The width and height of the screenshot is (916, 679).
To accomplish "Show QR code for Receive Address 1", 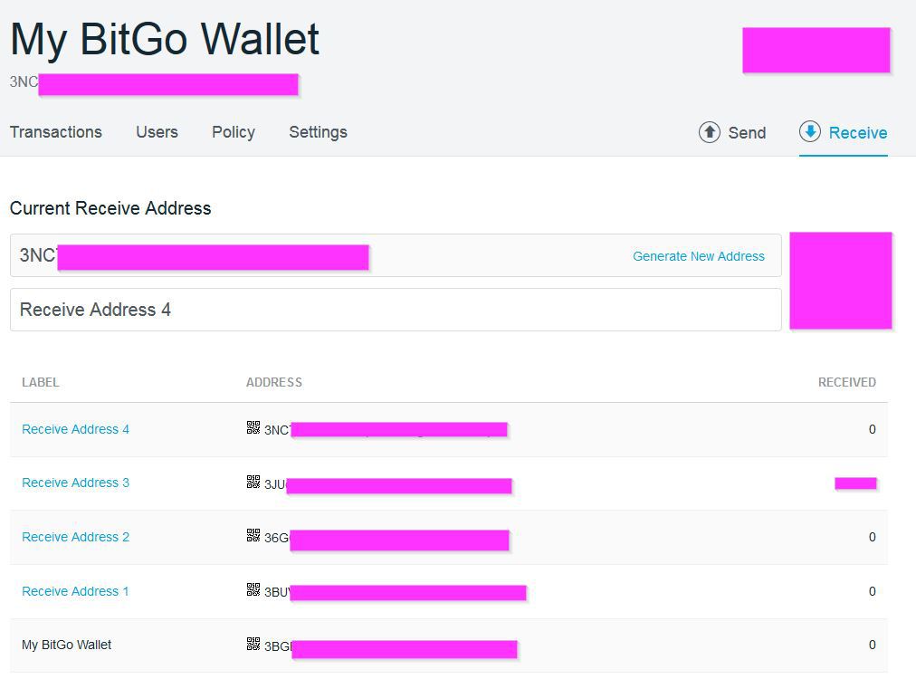I will click(x=253, y=589).
